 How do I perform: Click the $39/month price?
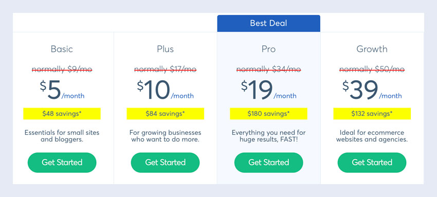click(x=372, y=89)
